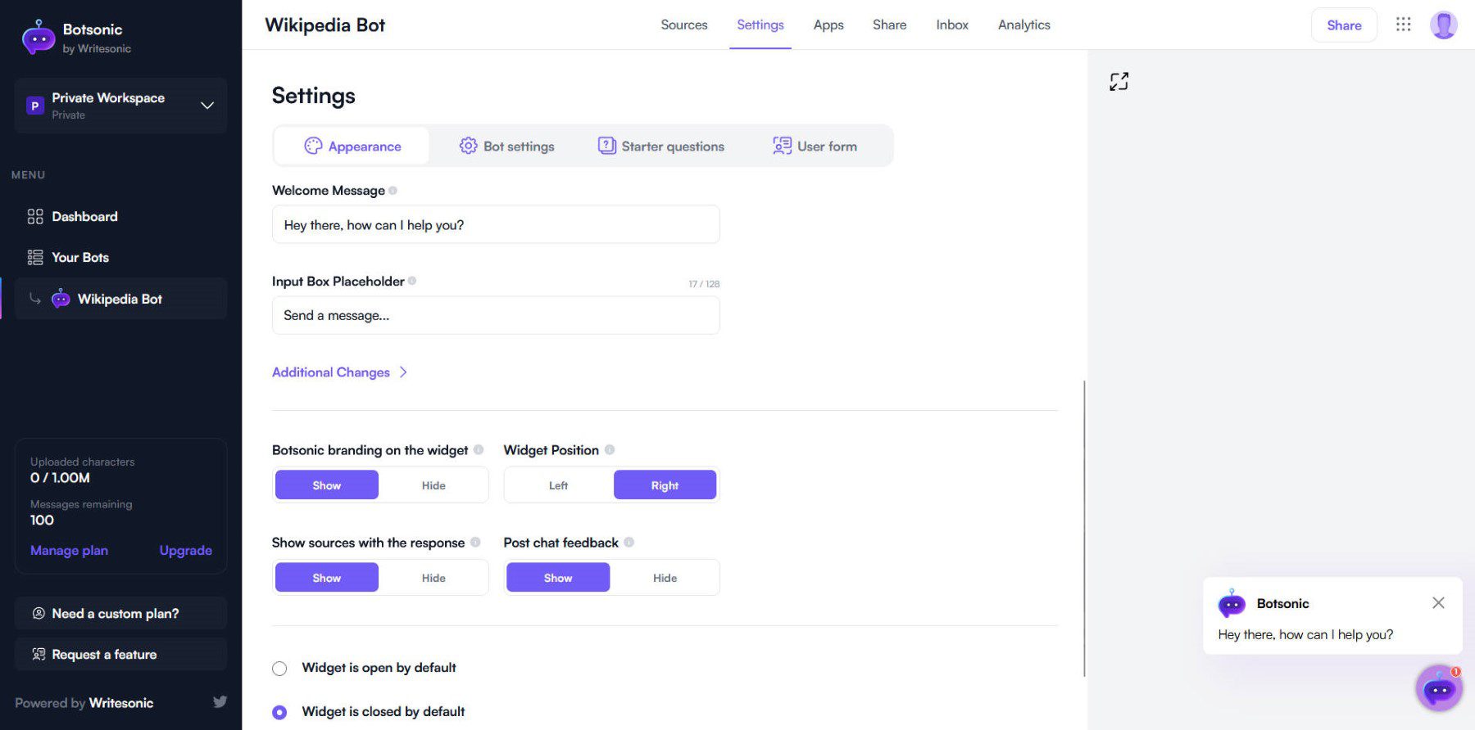
Task: Click info icon next to Post chat feedback
Action: 629,542
